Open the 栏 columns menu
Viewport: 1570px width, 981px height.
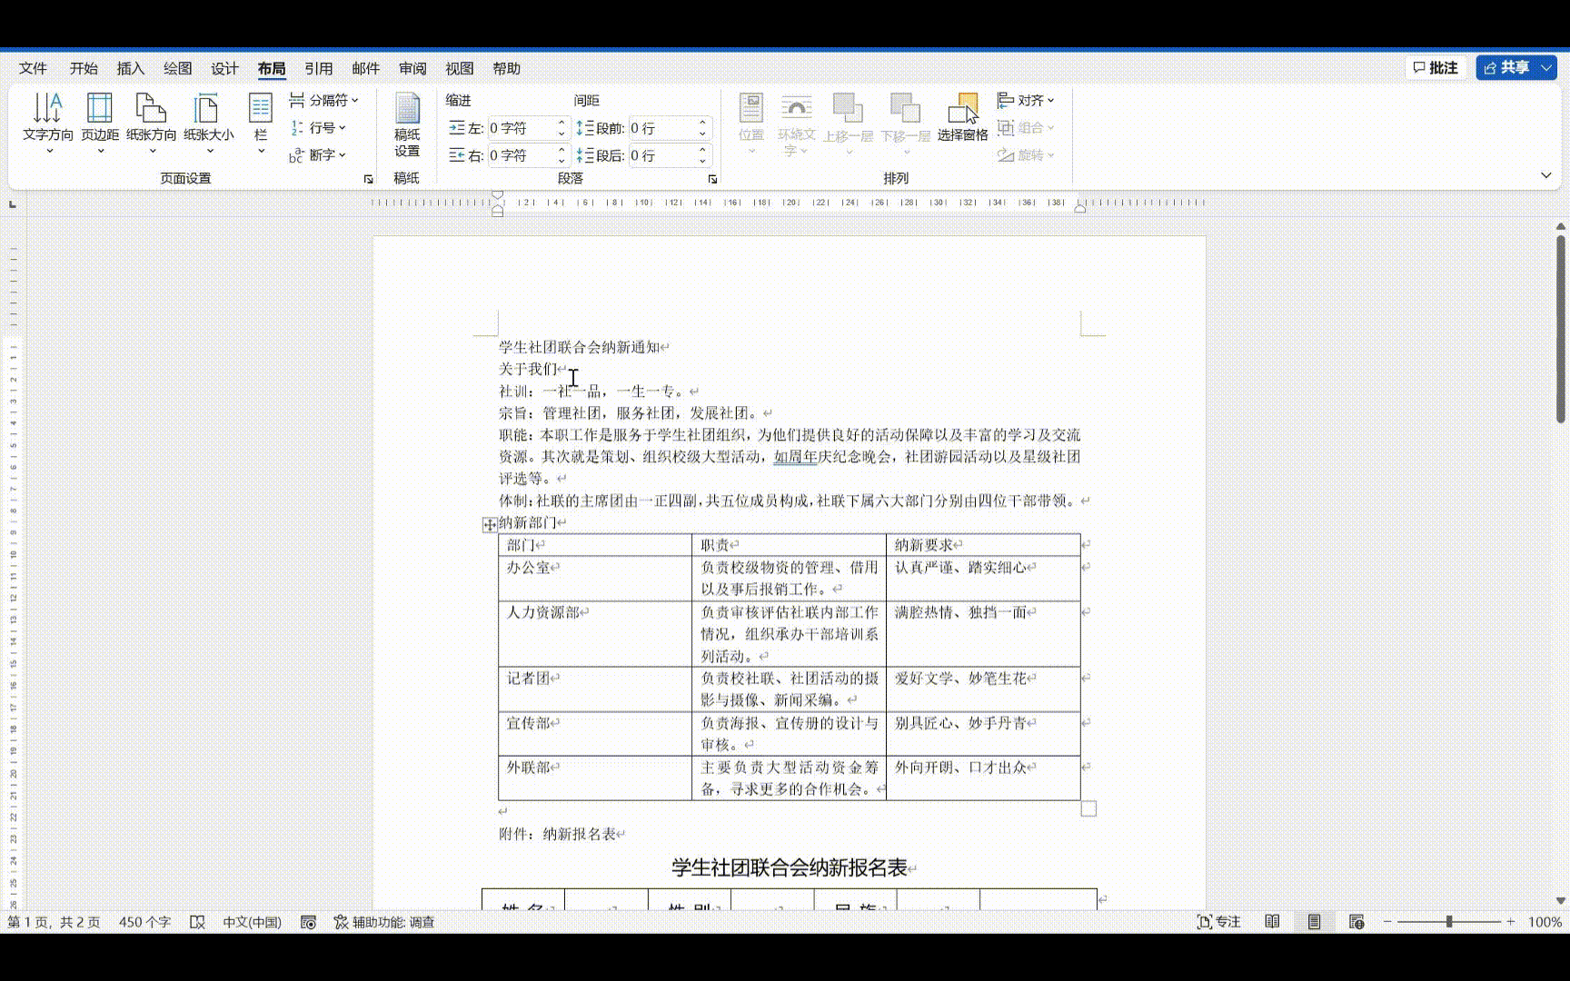[261, 123]
